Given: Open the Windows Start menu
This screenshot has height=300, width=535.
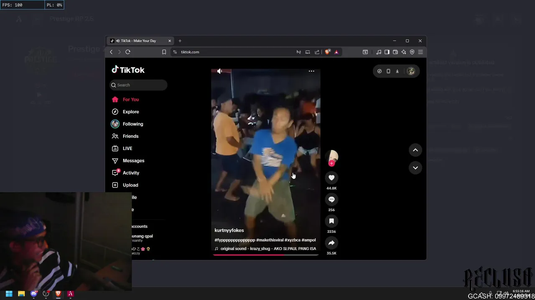Looking at the screenshot, I should (x=9, y=294).
